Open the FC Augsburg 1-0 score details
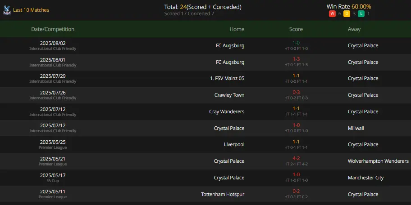Viewport: 411px width, 205px height. [296, 43]
